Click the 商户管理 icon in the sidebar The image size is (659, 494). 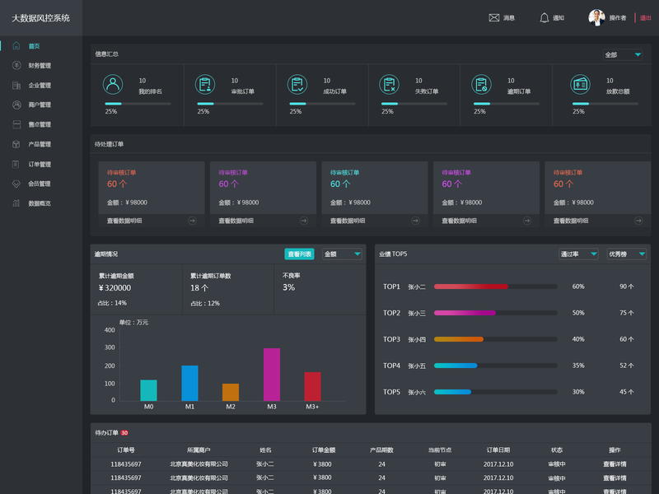(16, 105)
